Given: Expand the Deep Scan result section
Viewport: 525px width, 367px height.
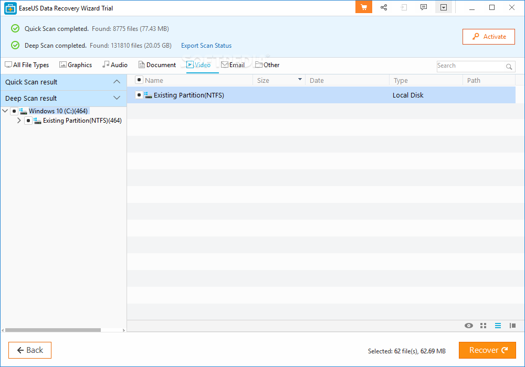Looking at the screenshot, I should pos(117,98).
